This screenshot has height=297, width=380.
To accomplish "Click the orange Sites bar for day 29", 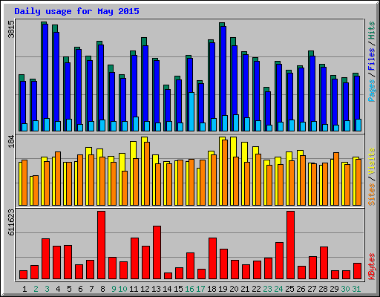I will (x=336, y=179).
